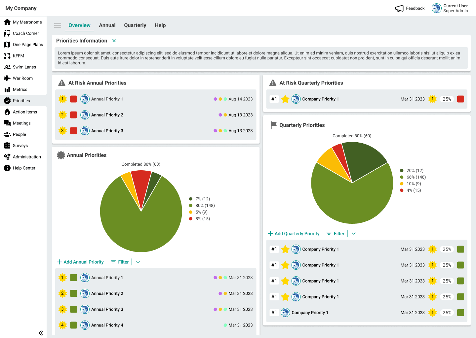Image resolution: width=476 pixels, height=338 pixels.
Task: Click the Feedback megaphone icon
Action: coord(399,8)
